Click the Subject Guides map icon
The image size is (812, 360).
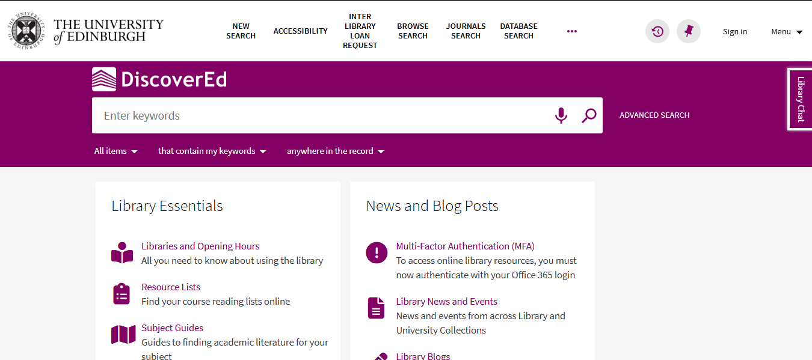pos(123,335)
